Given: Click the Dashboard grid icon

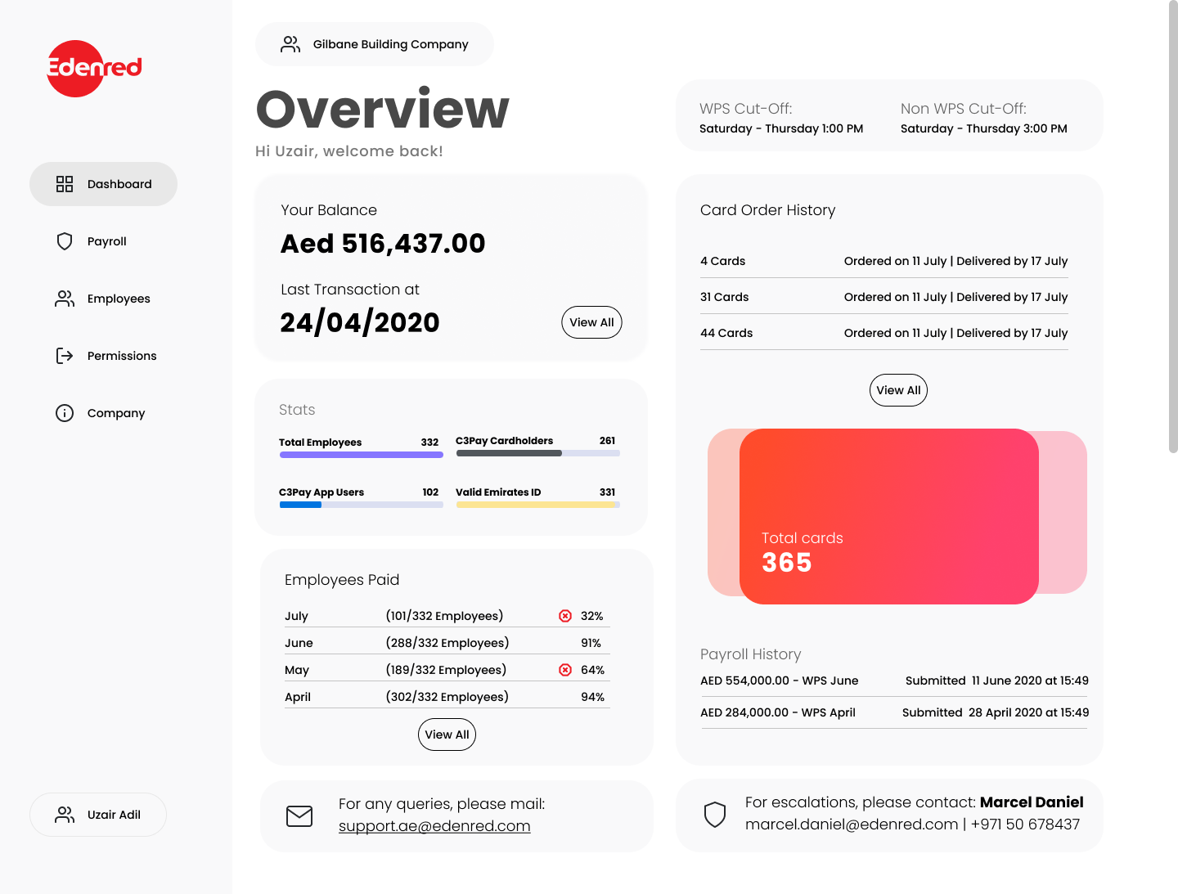Looking at the screenshot, I should tap(65, 184).
